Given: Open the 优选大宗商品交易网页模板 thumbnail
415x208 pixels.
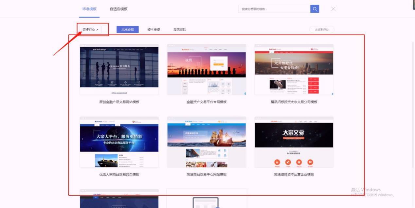Looking at the screenshot, I should click(x=119, y=141).
